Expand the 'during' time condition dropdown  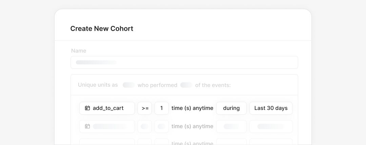pyautogui.click(x=231, y=108)
